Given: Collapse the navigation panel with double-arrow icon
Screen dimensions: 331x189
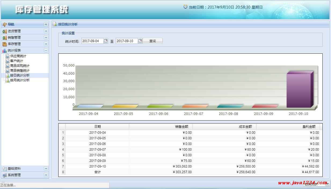Looking at the screenshot, I should point(46,24).
